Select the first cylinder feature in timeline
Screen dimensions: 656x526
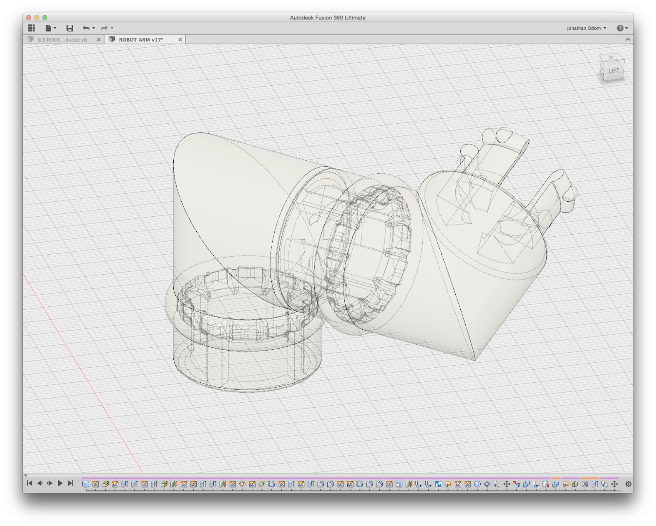click(x=86, y=484)
